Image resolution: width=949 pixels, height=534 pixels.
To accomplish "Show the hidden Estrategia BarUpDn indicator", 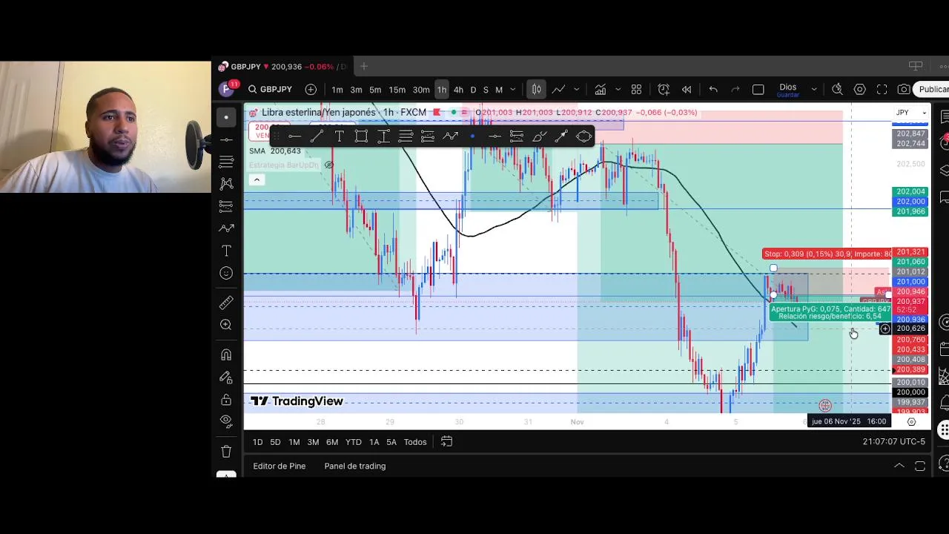I will [x=329, y=165].
